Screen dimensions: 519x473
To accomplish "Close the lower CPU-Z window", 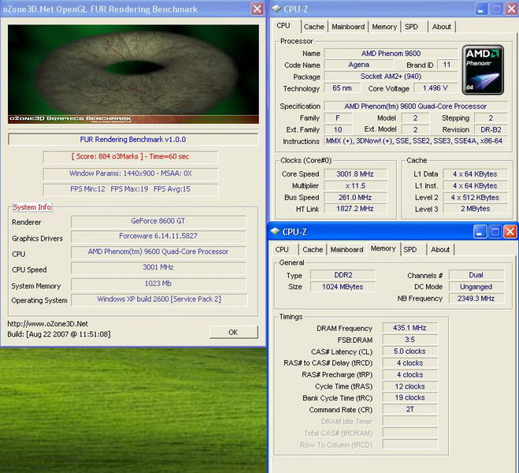I will pyautogui.click(x=510, y=232).
